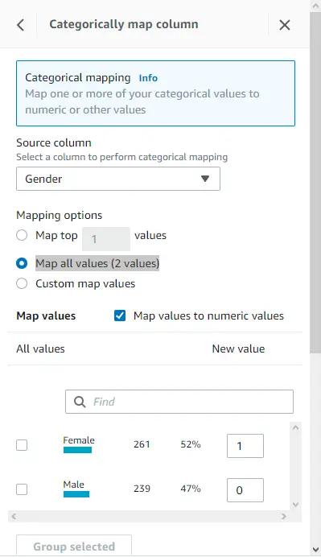Click the values list scroll up arrow
This screenshot has height=557, width=321.
tap(295, 427)
